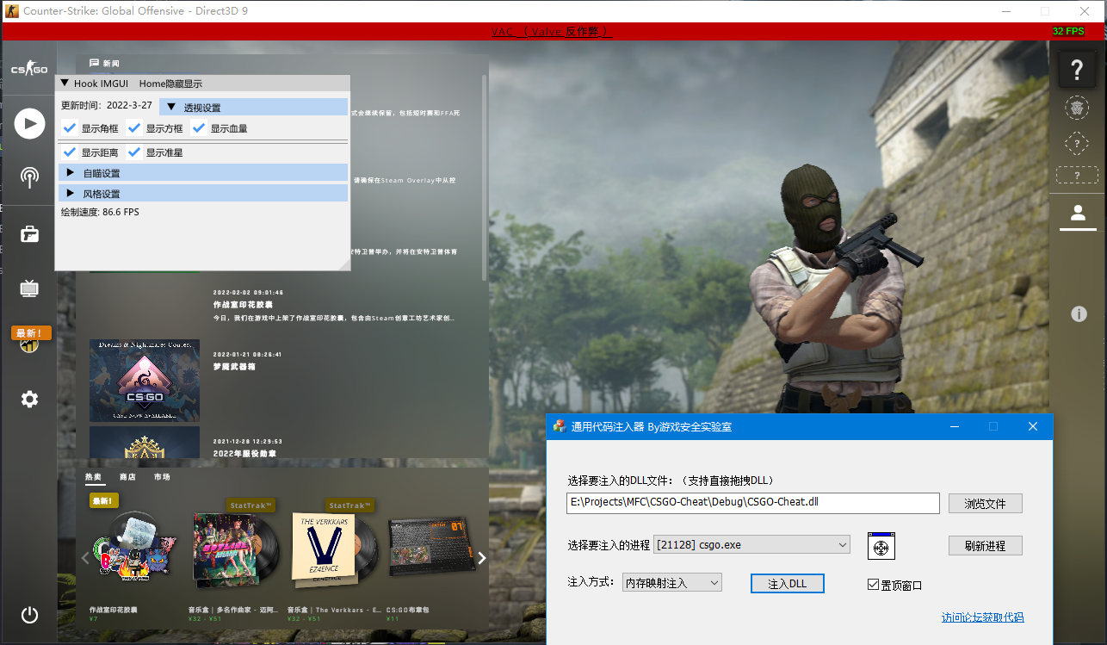The height and width of the screenshot is (645, 1107).
Task: Collapse the Hook IMGUI window triangle
Action: click(65, 84)
